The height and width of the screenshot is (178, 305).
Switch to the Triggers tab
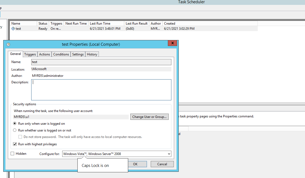coord(30,54)
